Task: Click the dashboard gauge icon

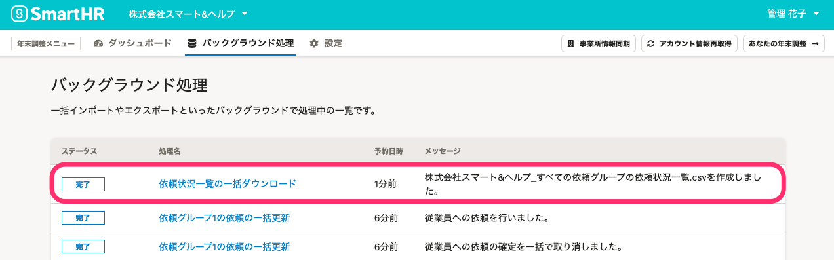Action: [99, 43]
